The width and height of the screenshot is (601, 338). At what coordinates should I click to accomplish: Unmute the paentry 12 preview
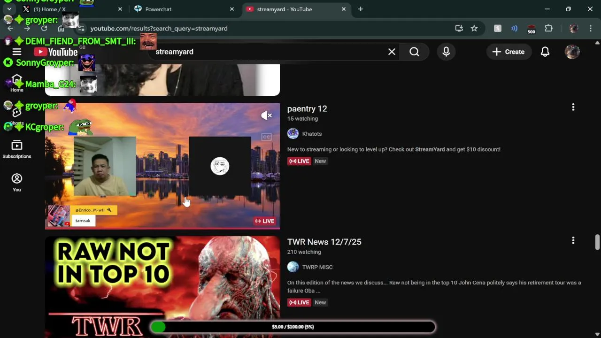pos(266,115)
